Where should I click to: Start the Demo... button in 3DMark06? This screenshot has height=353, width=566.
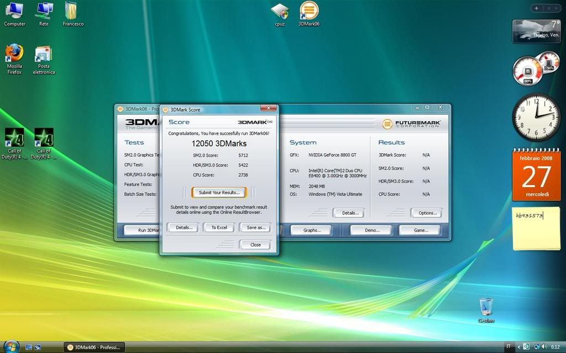tap(371, 231)
